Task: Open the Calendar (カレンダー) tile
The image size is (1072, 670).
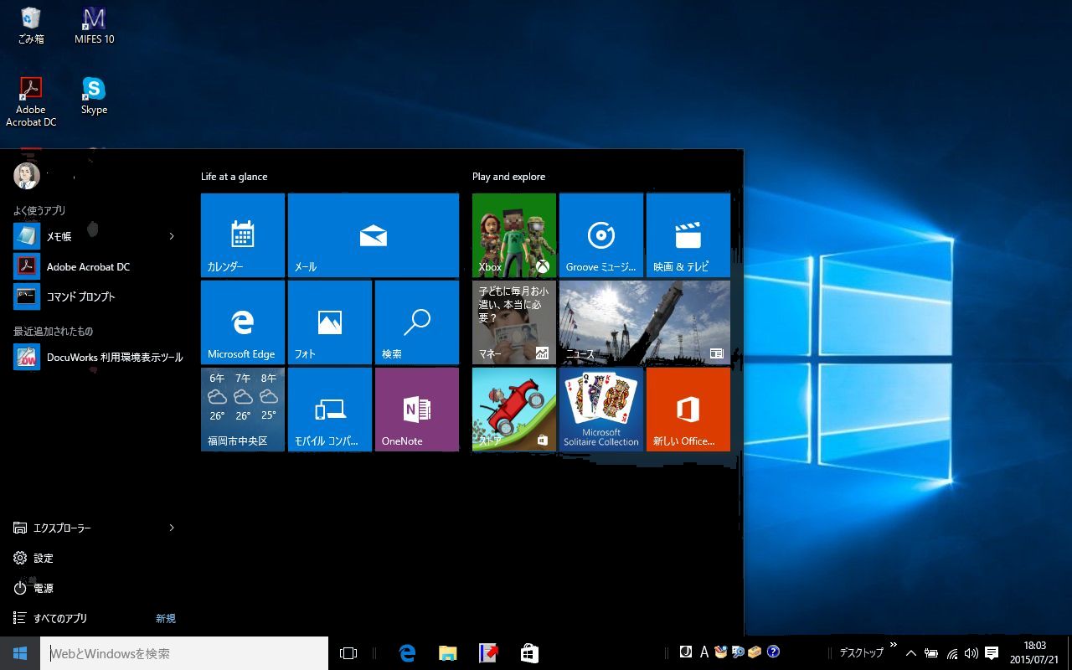Action: (243, 235)
